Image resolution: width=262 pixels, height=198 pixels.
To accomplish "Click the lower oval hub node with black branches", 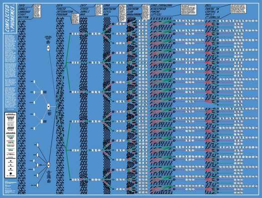I will click(x=49, y=165).
